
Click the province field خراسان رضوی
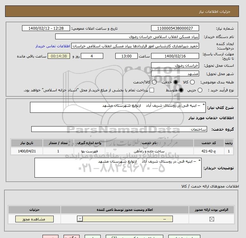click(x=175, y=65)
